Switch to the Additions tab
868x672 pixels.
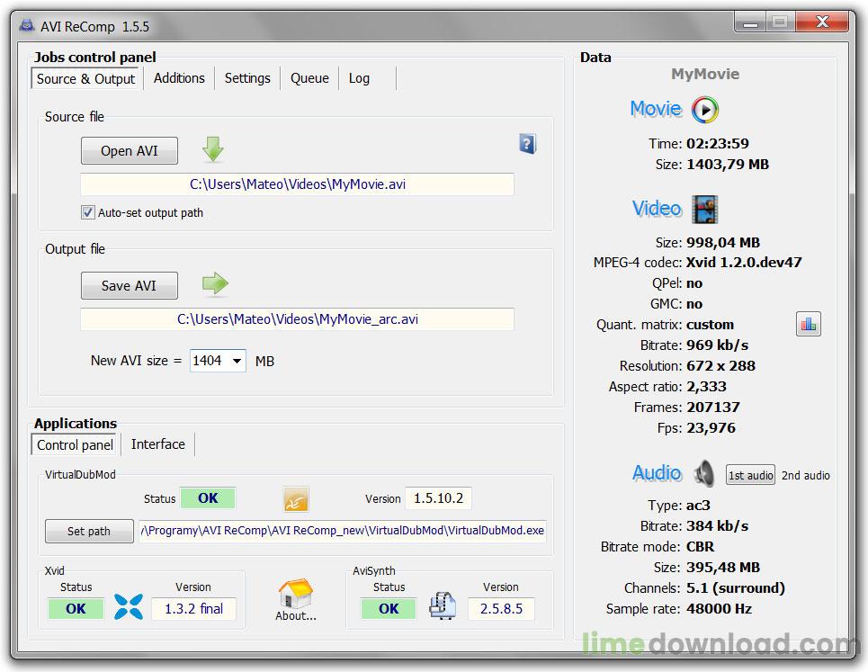coord(179,78)
